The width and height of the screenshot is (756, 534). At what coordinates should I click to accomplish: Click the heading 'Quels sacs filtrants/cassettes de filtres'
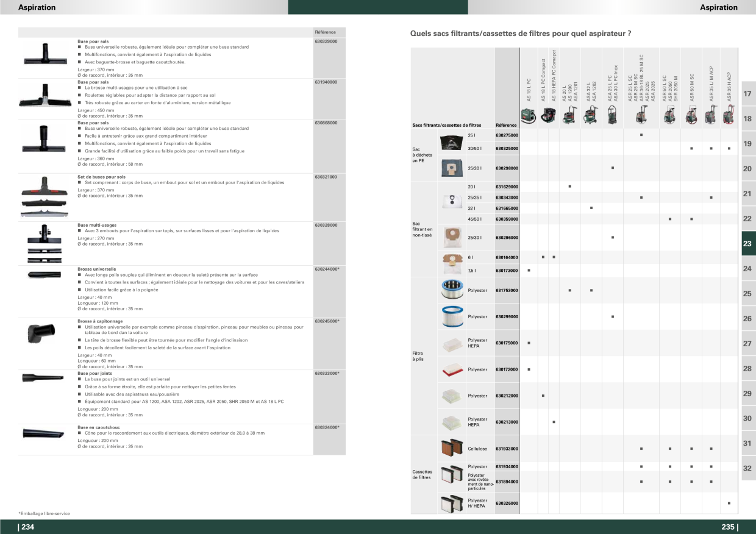521,34
